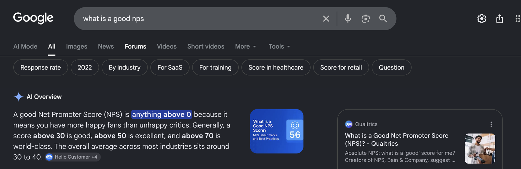
Task: Submit search with magnifying glass icon
Action: (383, 18)
